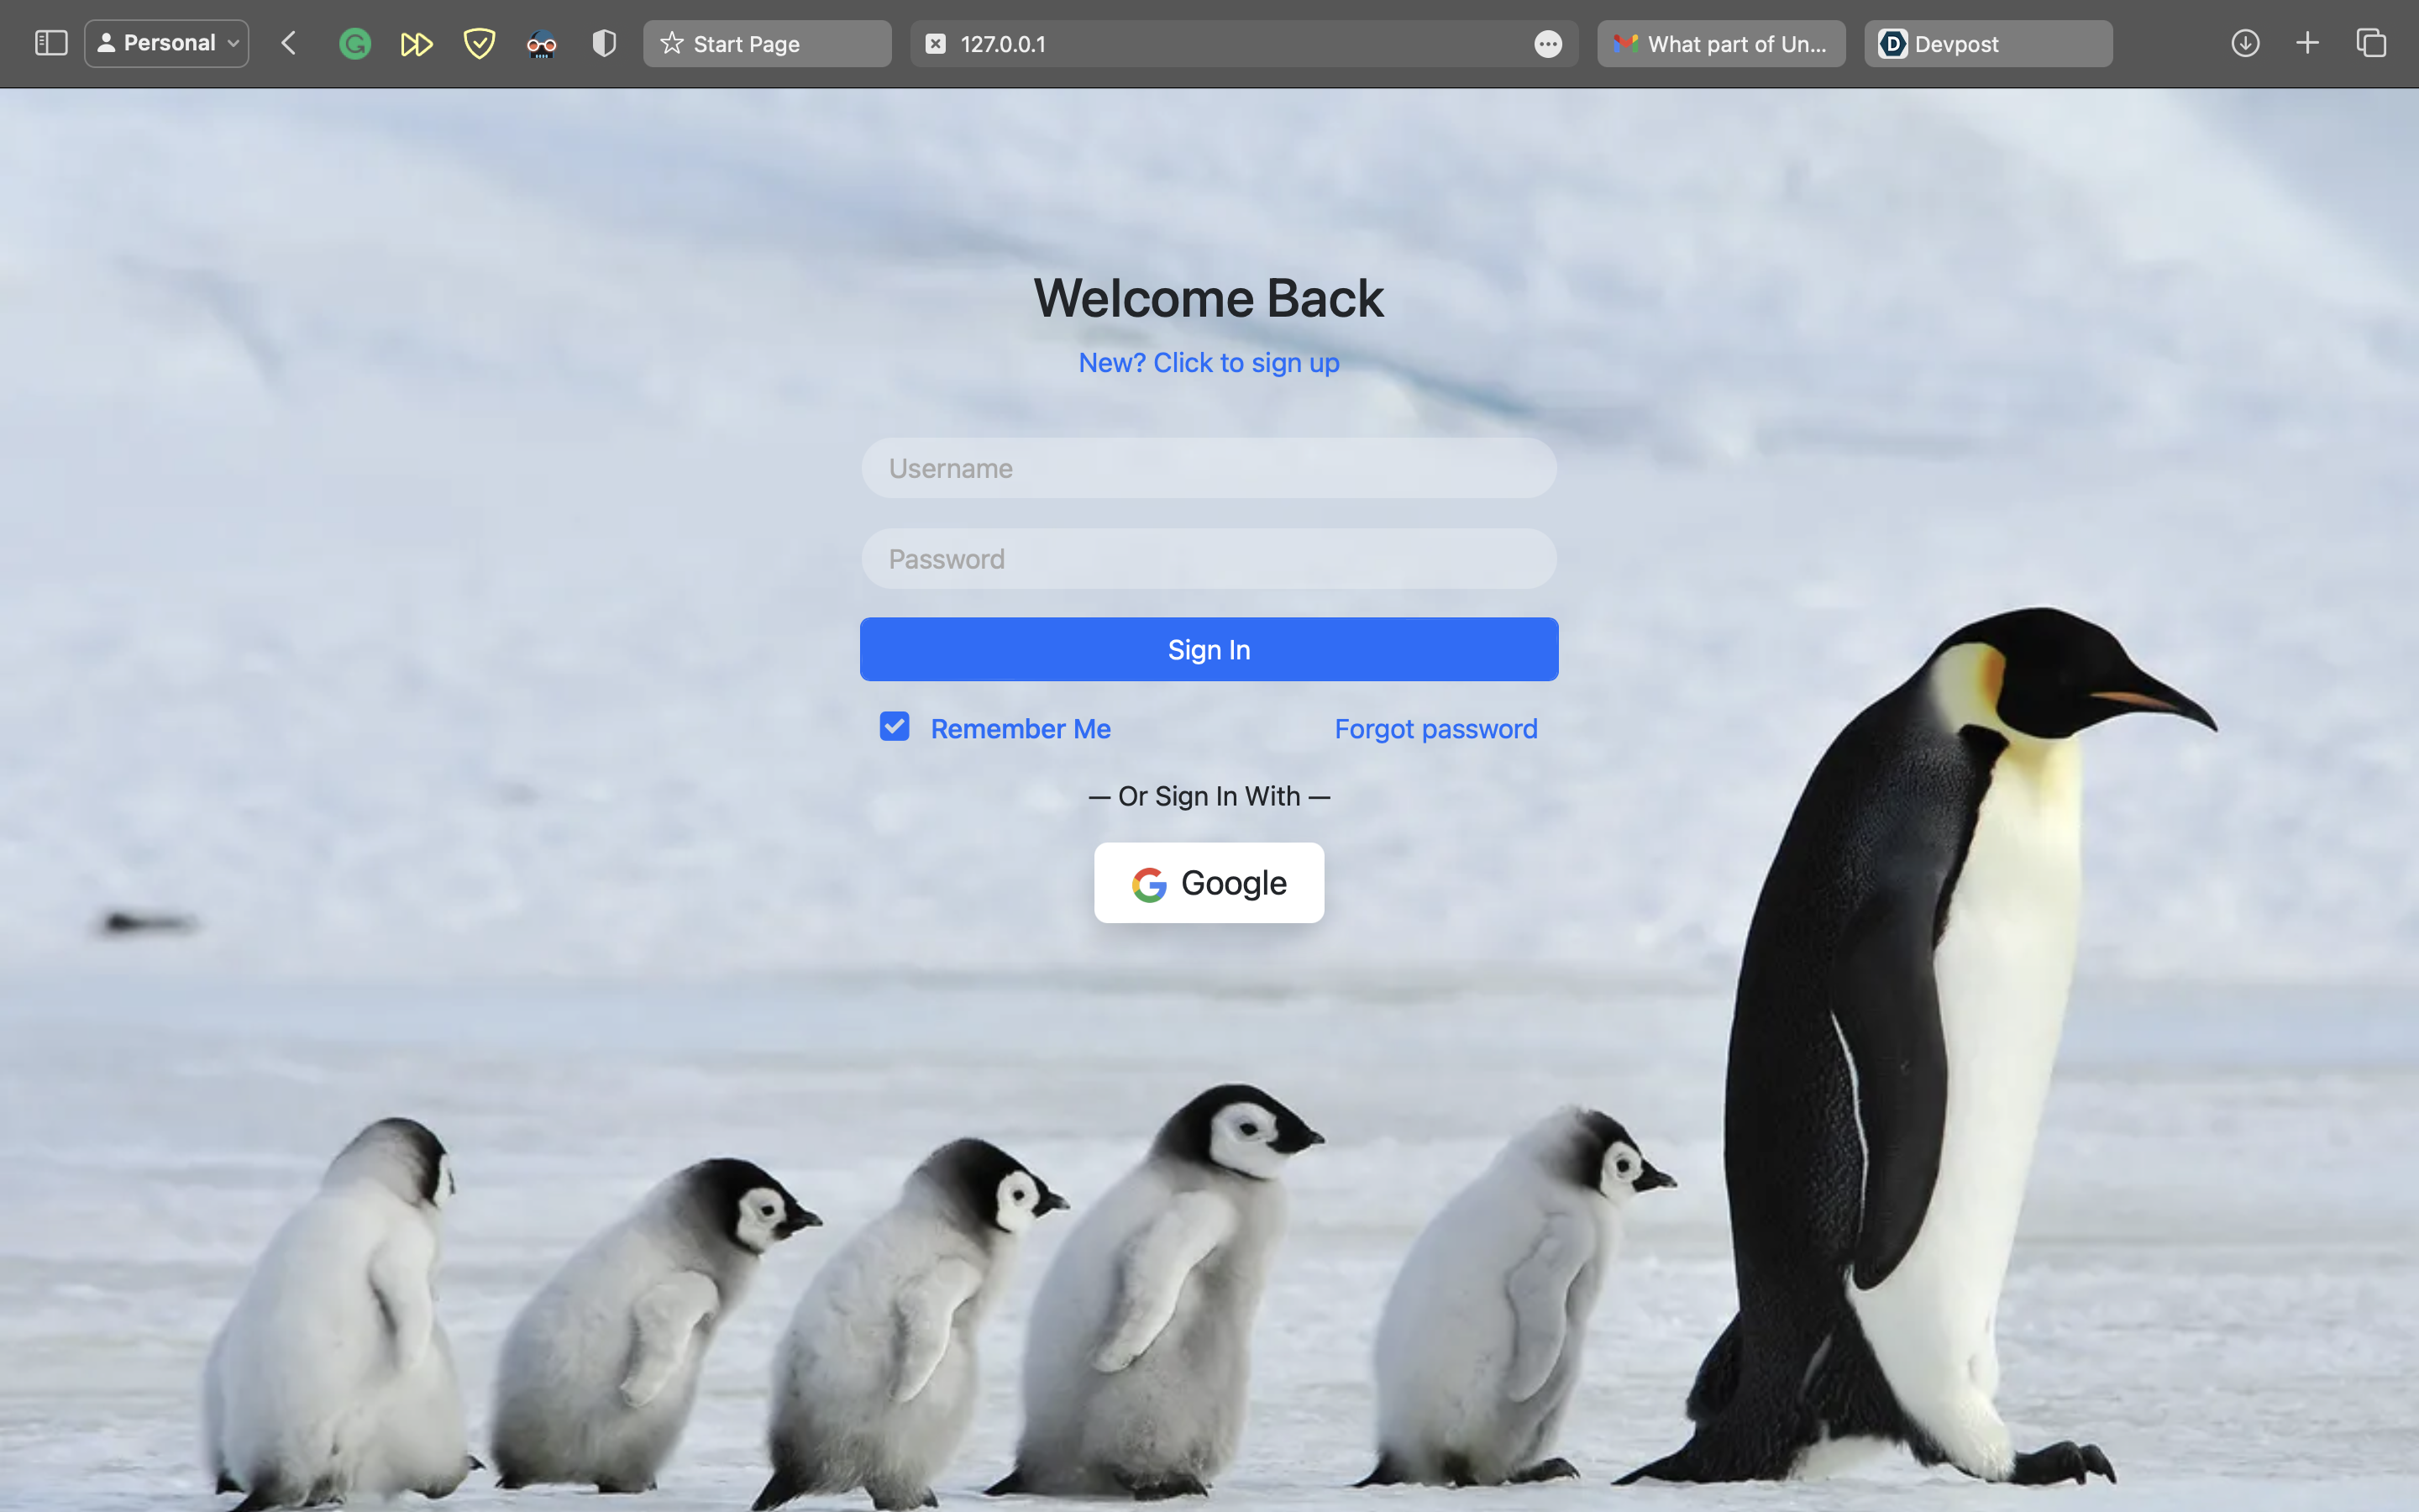
Task: Click the green Grammarly extension icon
Action: coord(354,44)
